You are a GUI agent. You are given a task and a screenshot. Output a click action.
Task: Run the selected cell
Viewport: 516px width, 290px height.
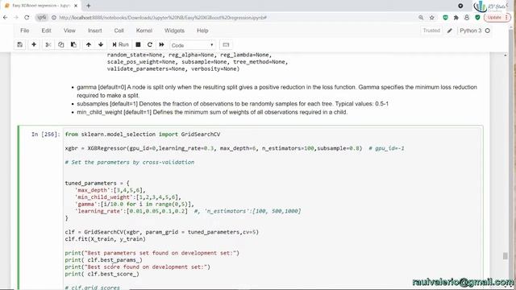120,45
